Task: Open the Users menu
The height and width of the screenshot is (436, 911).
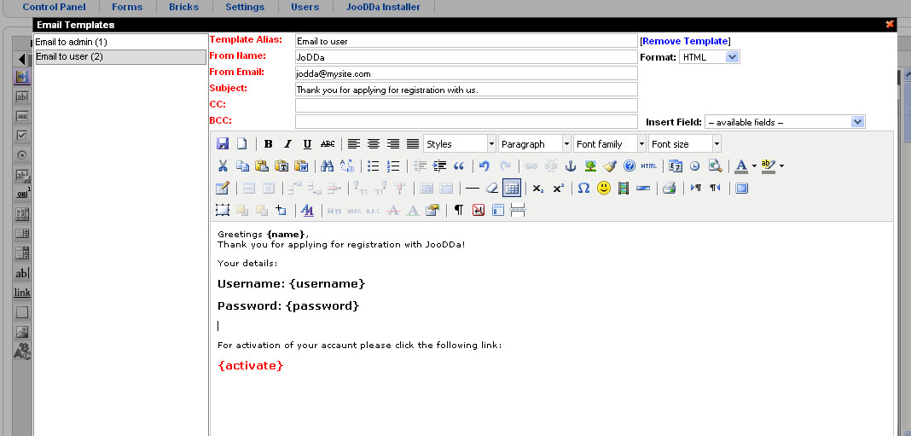Action: (305, 7)
